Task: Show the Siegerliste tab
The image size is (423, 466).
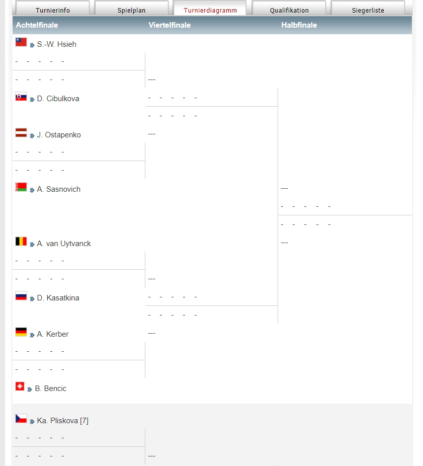Action: (368, 10)
